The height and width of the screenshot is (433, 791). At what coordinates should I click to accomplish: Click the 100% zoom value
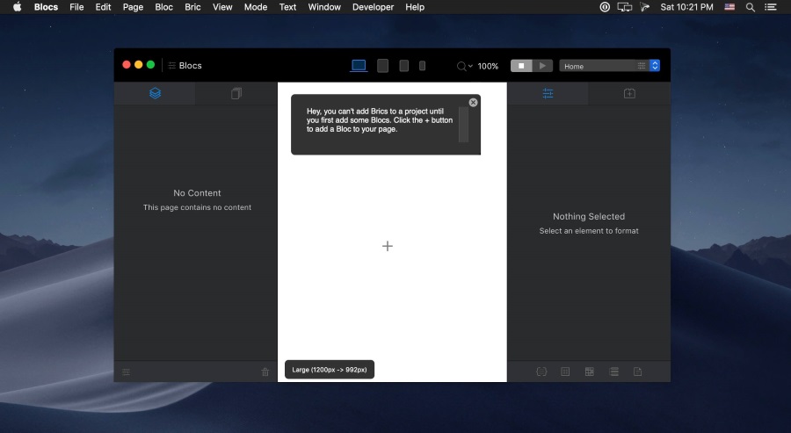[x=488, y=66]
